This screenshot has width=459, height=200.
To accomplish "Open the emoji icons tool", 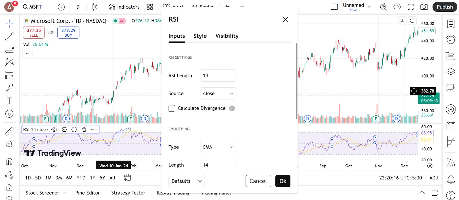I will [x=9, y=114].
